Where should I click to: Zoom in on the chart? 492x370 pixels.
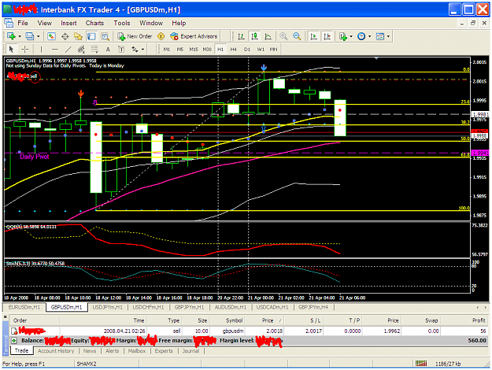tap(283, 36)
